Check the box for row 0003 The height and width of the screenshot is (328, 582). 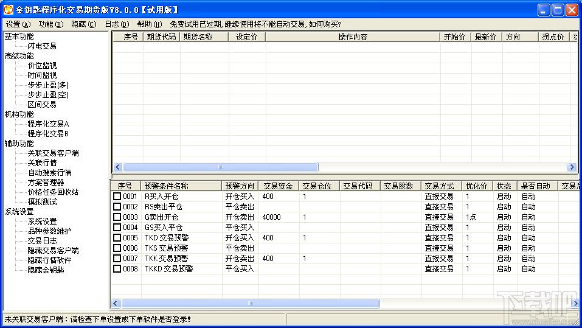click(x=117, y=217)
